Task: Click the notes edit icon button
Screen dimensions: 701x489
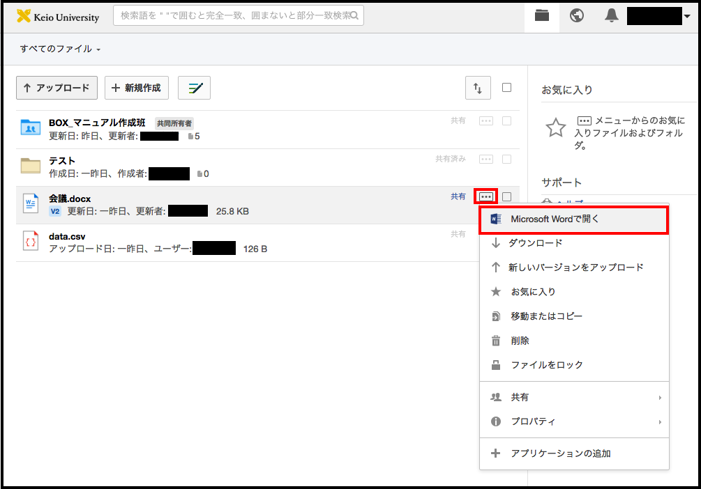Action: [194, 88]
